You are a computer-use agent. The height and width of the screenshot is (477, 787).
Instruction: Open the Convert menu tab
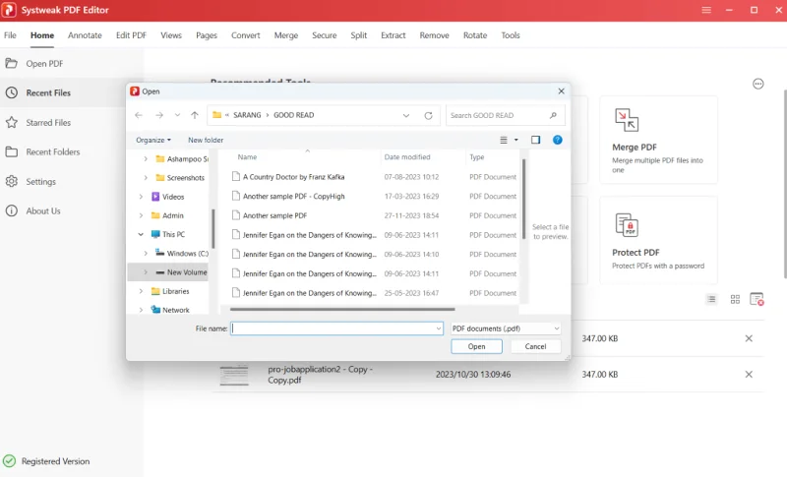(x=245, y=35)
